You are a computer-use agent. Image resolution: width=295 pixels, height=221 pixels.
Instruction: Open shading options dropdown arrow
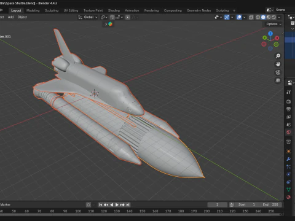click(x=279, y=17)
